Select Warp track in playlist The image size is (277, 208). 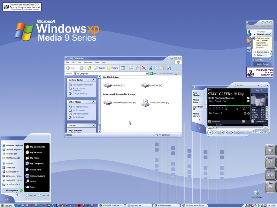258,112
